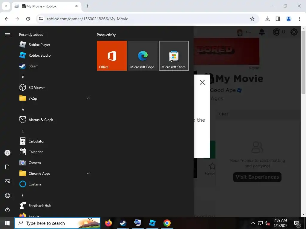Show hidden system tray icons
306x229 pixels.
point(253,223)
